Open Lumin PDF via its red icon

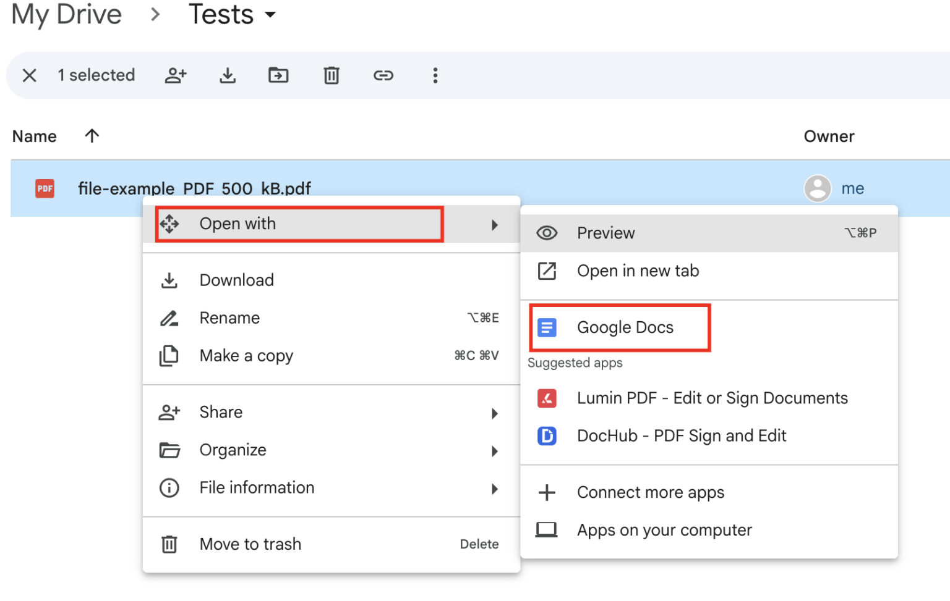tap(547, 398)
